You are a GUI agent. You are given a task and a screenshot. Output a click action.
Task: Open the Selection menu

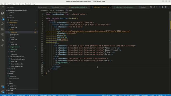(x=10, y=4)
